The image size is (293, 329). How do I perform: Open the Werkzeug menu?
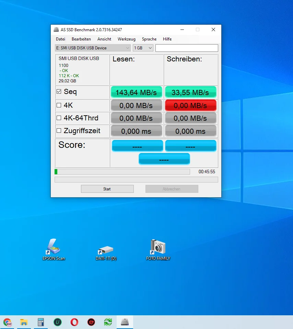(x=126, y=39)
